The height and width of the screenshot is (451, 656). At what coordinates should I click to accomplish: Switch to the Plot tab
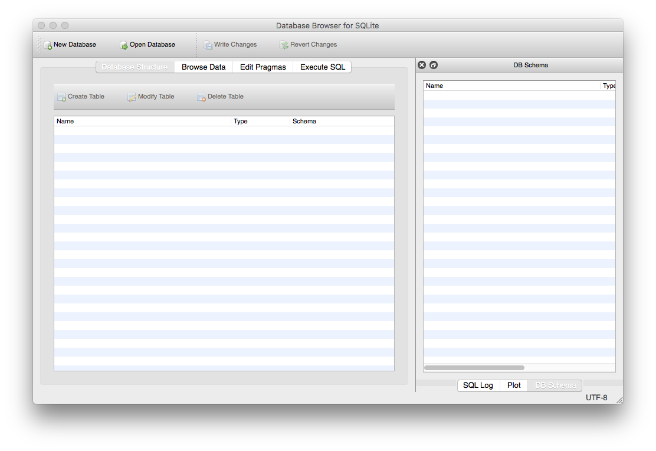point(514,385)
